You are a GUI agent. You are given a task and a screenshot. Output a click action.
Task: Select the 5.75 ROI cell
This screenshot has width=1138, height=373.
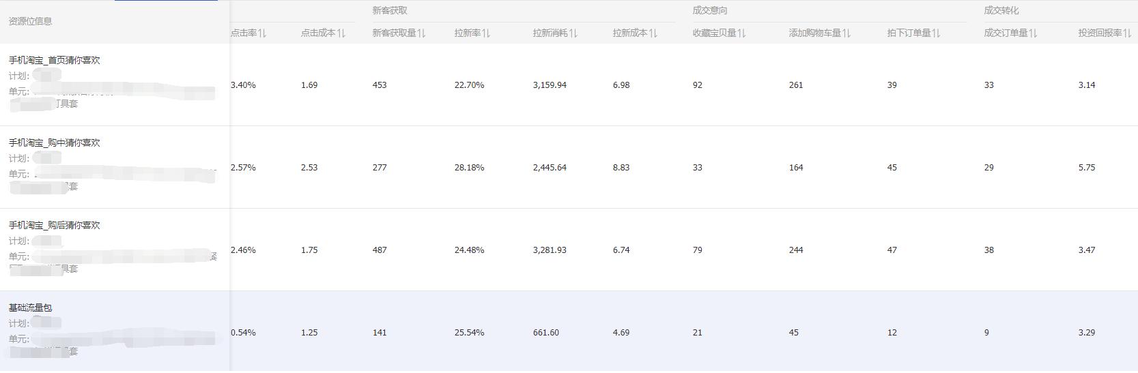tap(1087, 168)
